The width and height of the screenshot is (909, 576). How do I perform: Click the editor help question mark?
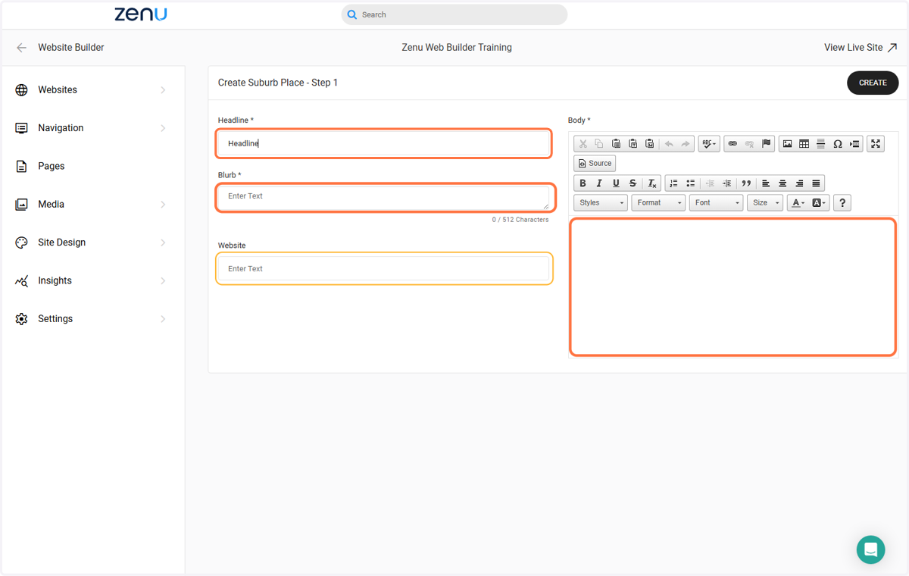(x=842, y=202)
